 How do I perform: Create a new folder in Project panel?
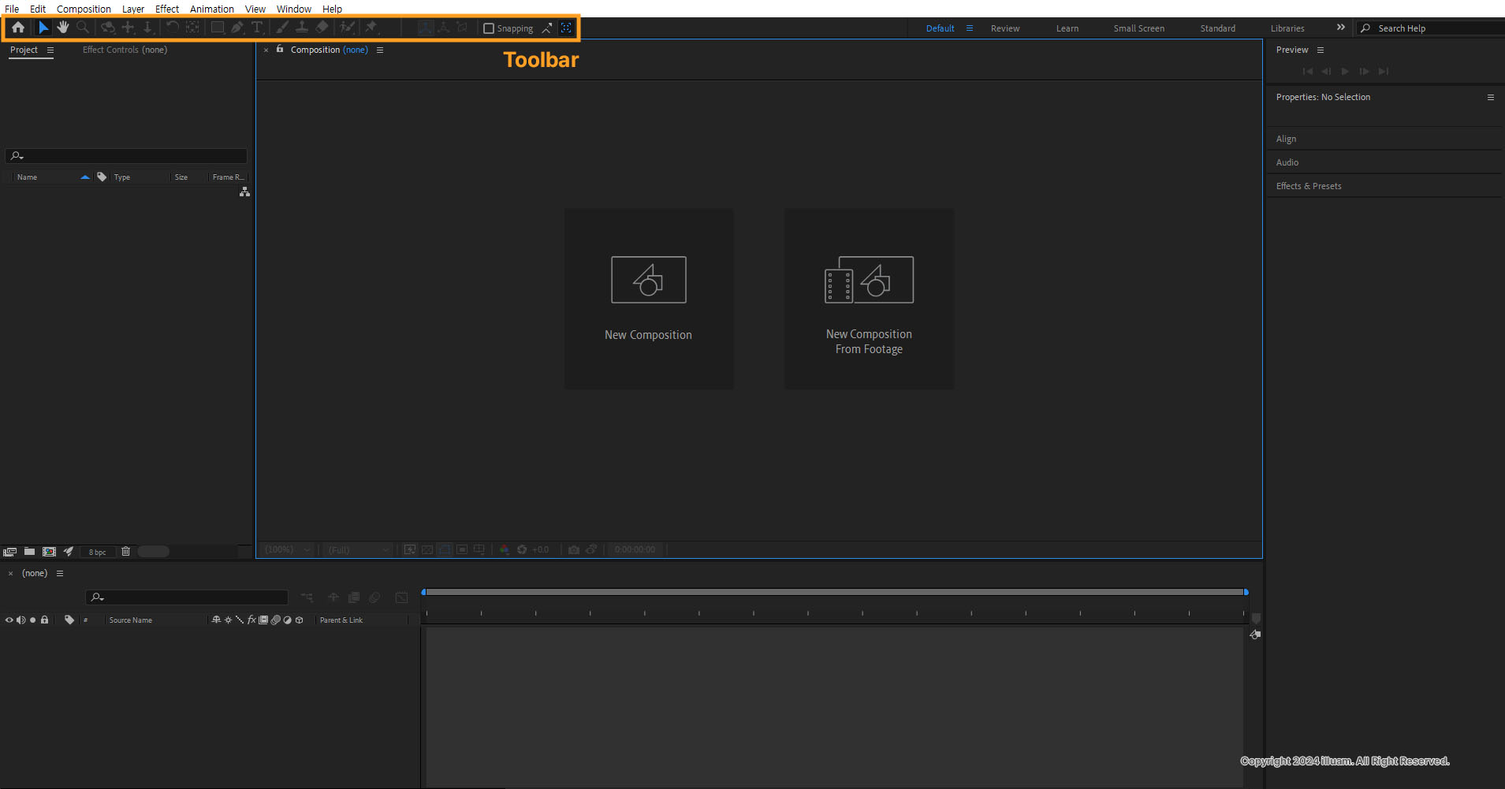pos(29,552)
